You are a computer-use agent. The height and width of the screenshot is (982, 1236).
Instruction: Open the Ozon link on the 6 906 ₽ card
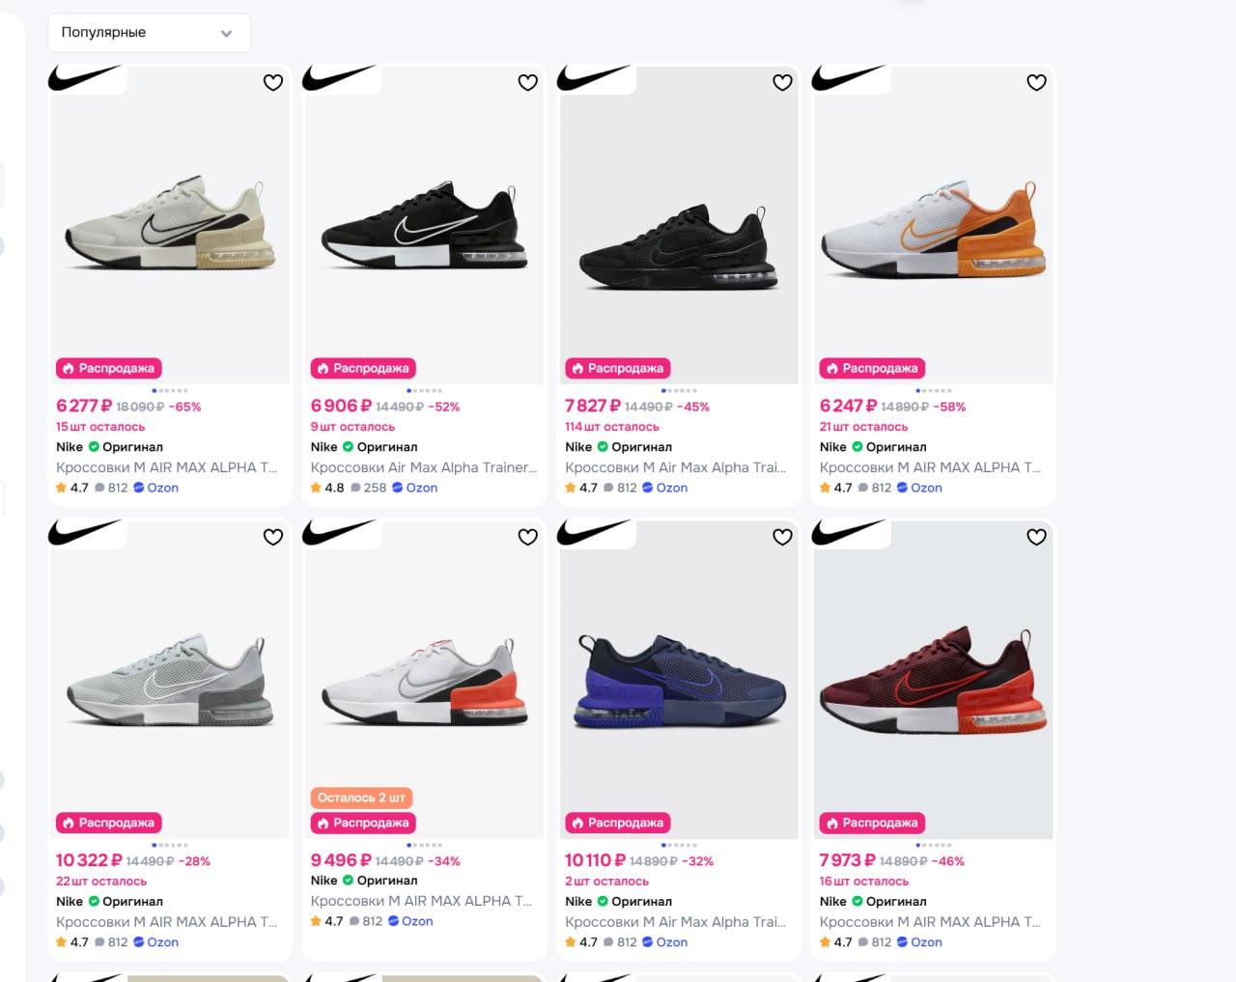tap(415, 488)
